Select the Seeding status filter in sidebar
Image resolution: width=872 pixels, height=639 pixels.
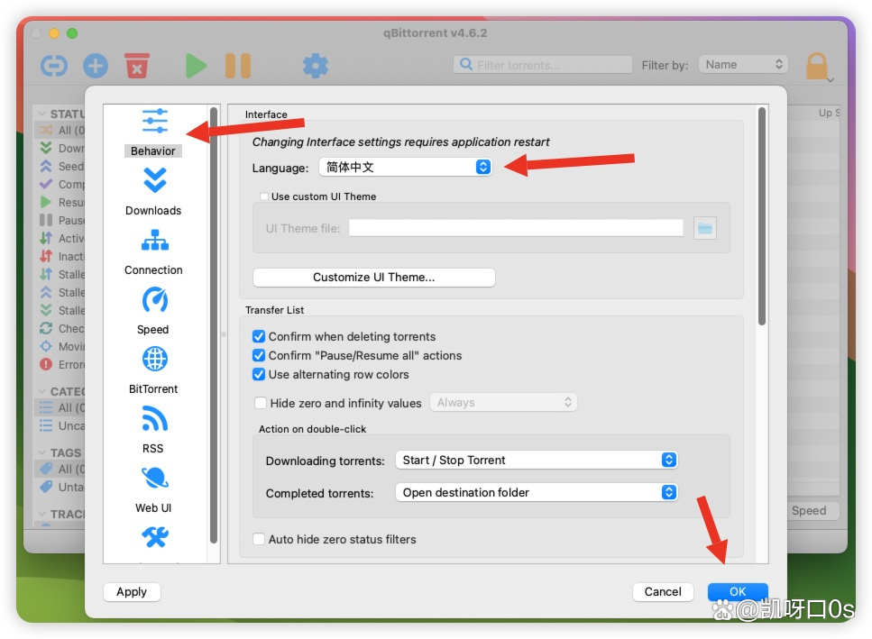pyautogui.click(x=61, y=166)
